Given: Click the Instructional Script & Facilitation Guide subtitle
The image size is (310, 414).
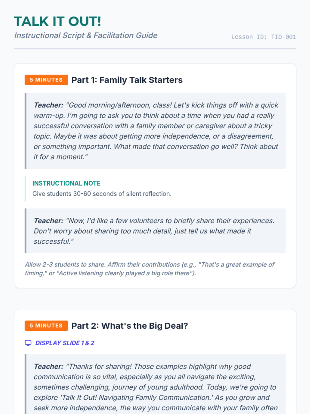Looking at the screenshot, I should click(86, 35).
